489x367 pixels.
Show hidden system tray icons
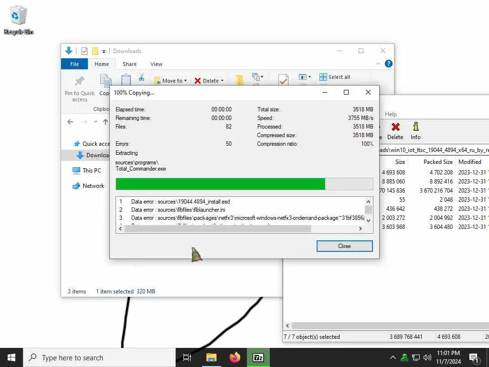[x=393, y=357]
